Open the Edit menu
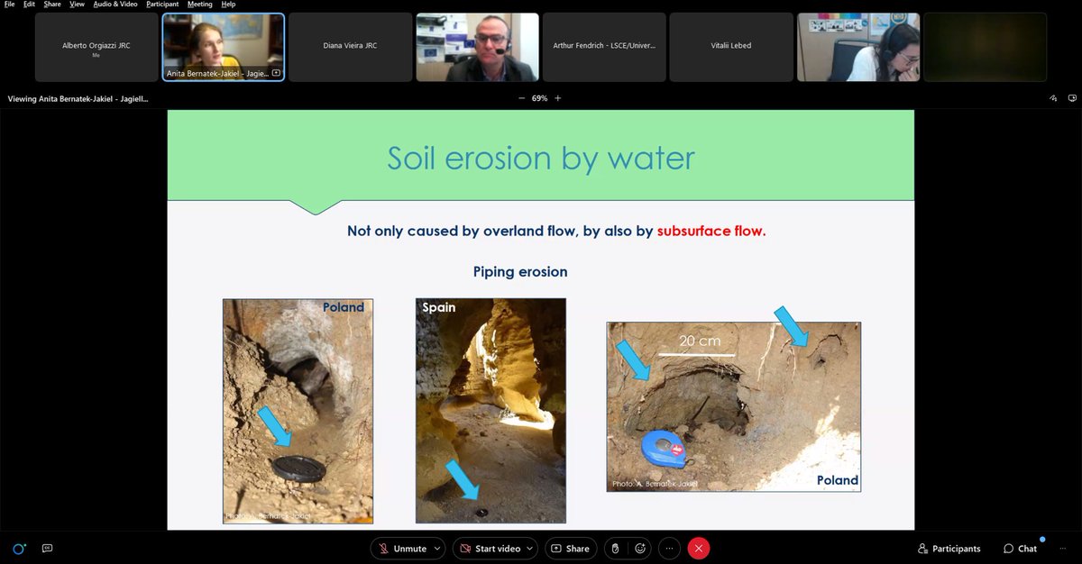1082x564 pixels. coord(30,5)
